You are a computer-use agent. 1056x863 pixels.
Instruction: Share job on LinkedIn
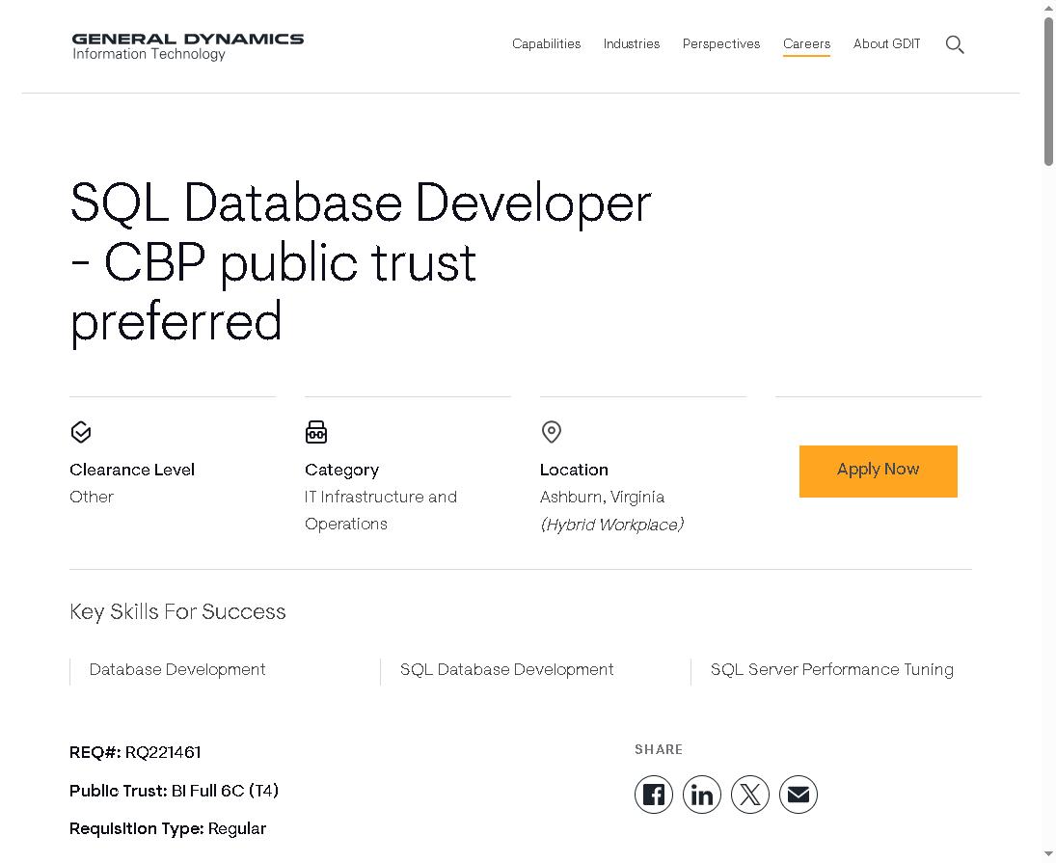tap(702, 795)
